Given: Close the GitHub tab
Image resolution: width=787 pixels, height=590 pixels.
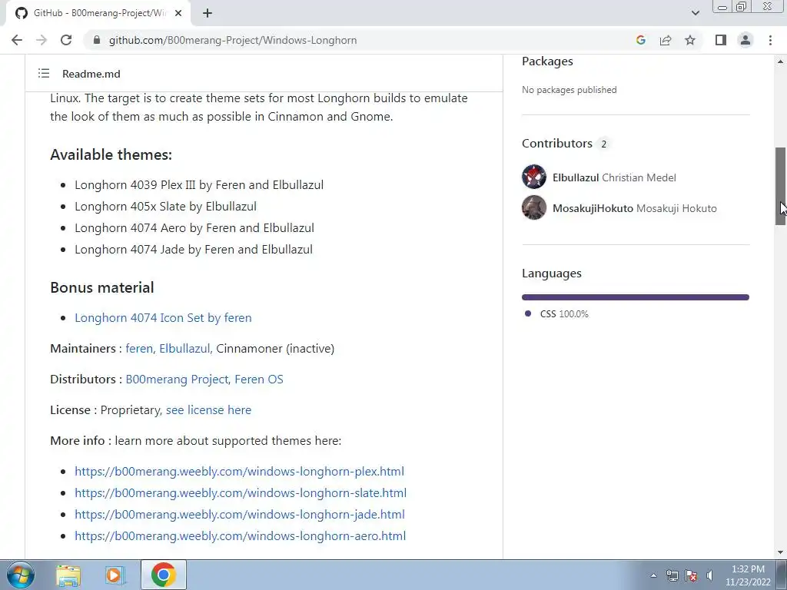Looking at the screenshot, I should click(x=178, y=13).
